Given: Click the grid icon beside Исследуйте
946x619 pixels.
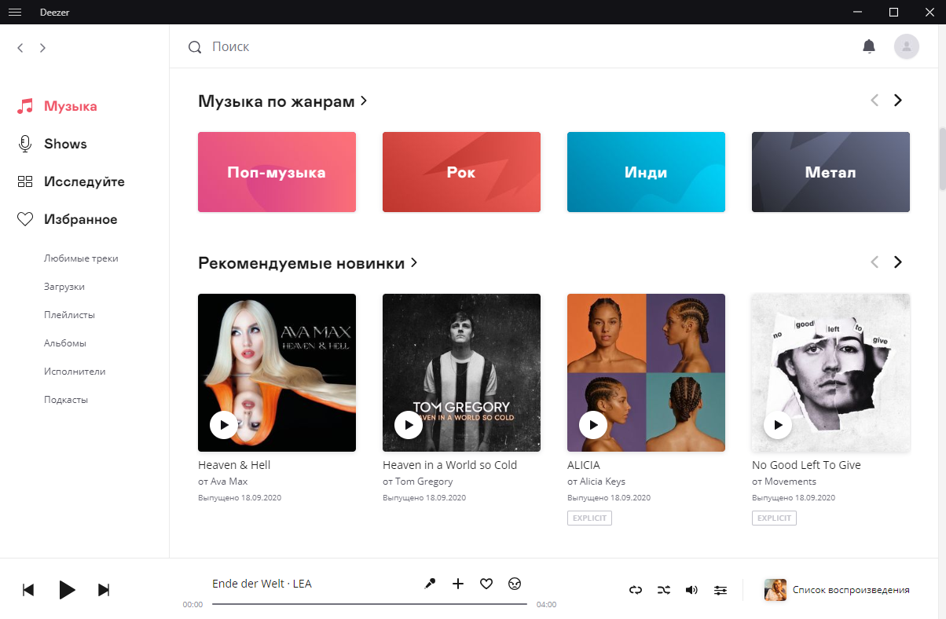Looking at the screenshot, I should coord(25,181).
